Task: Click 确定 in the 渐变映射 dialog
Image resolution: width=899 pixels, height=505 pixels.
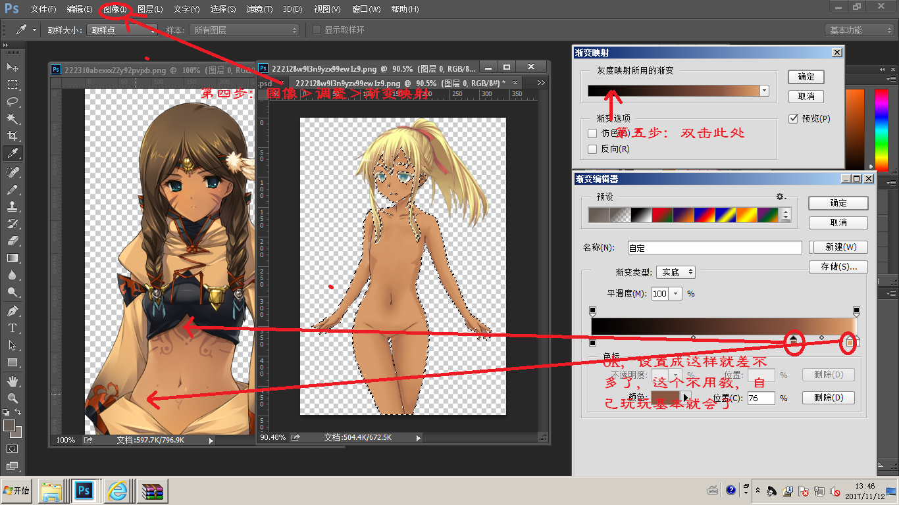Action: pyautogui.click(x=806, y=77)
